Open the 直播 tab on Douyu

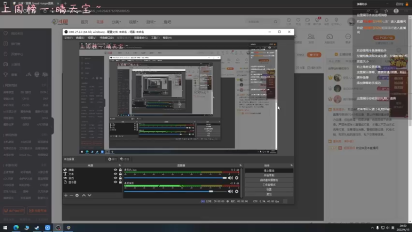[100, 22]
